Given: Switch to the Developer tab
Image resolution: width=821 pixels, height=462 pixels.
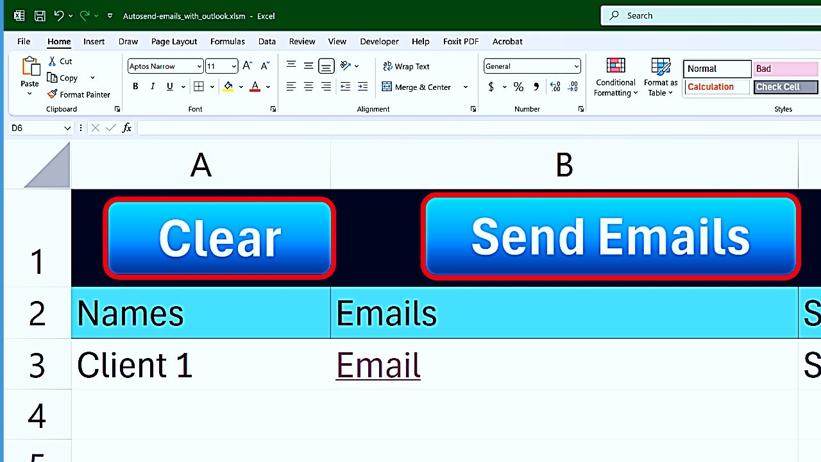Looking at the screenshot, I should (379, 41).
